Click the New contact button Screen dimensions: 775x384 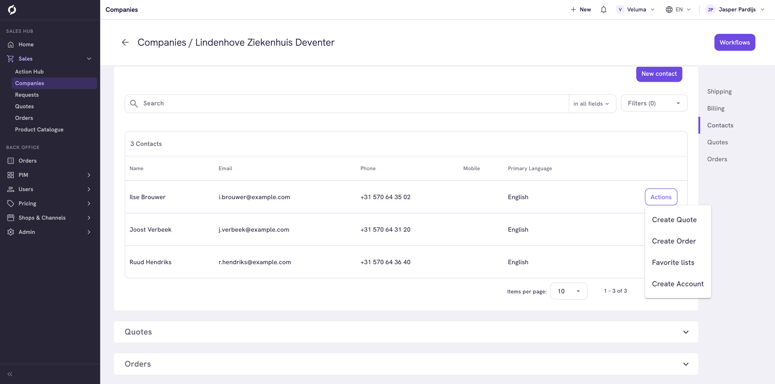tap(659, 74)
